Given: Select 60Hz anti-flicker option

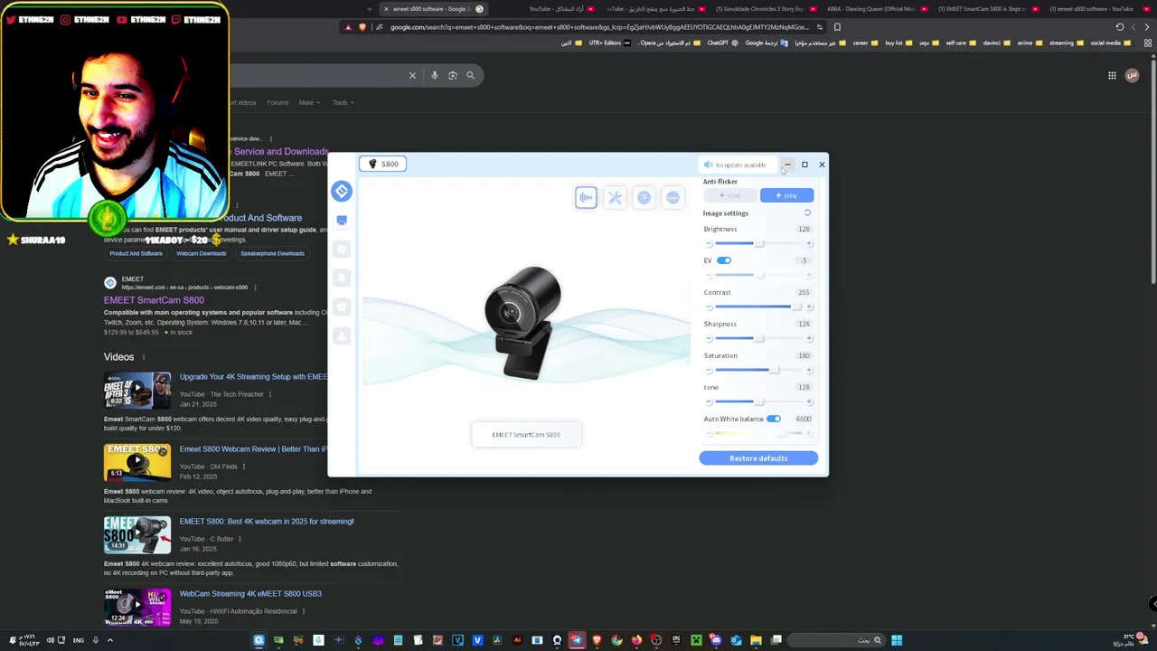Looking at the screenshot, I should pos(786,195).
